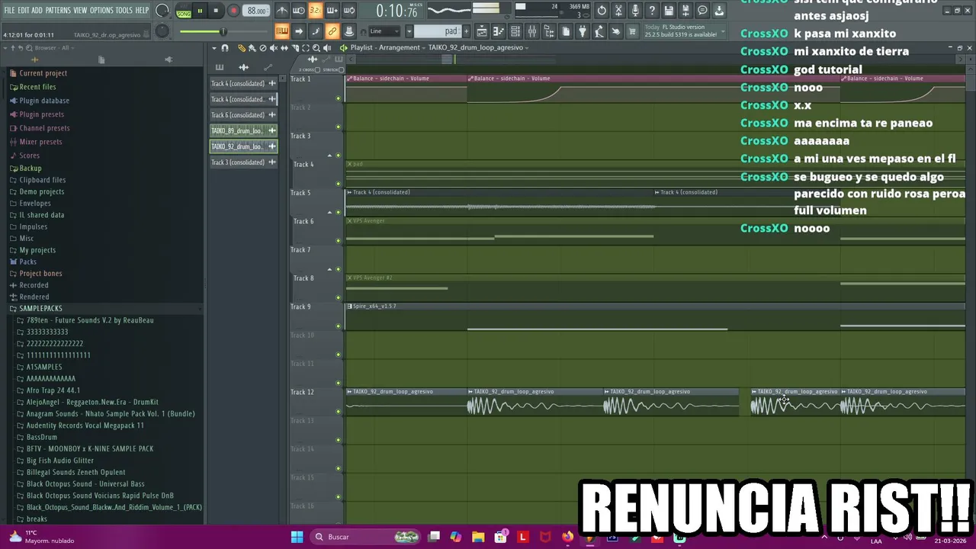Screen dimensions: 976x549
Task: Mute Track 9 with its green LED
Action: pos(338,326)
